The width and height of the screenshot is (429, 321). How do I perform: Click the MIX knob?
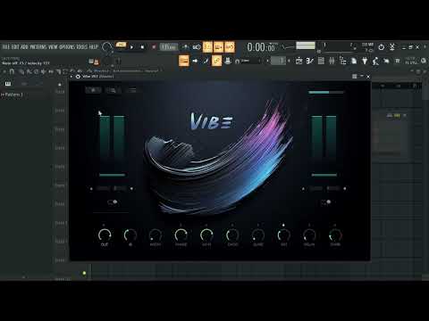click(x=284, y=235)
